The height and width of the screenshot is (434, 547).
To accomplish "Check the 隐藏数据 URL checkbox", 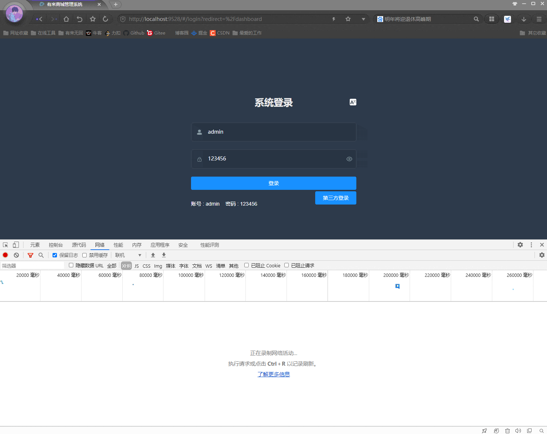I will 71,265.
